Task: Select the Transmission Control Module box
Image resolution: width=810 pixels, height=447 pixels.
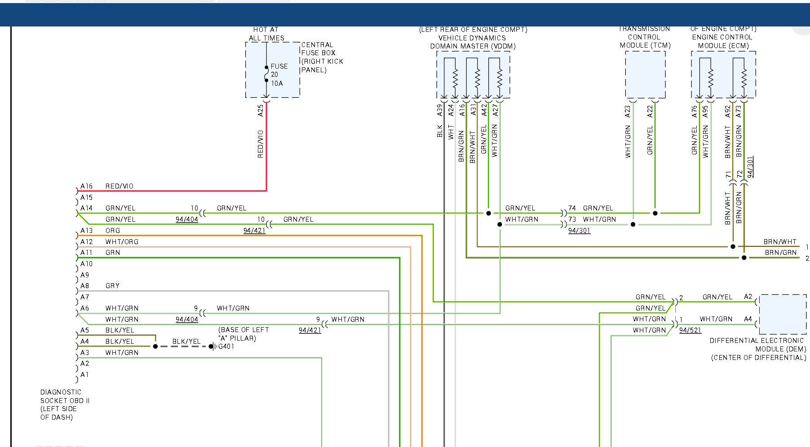Action: click(x=645, y=74)
